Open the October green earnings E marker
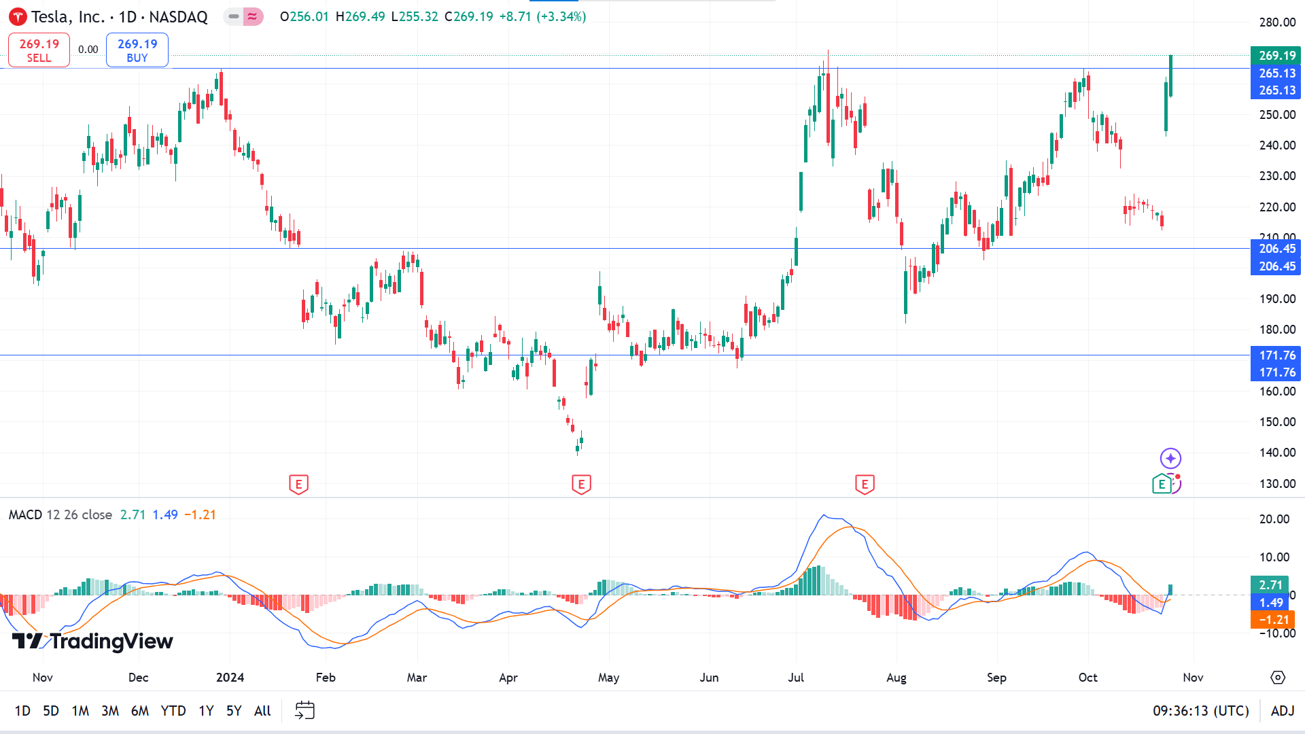Screen dimensions: 1305x734 [1162, 485]
